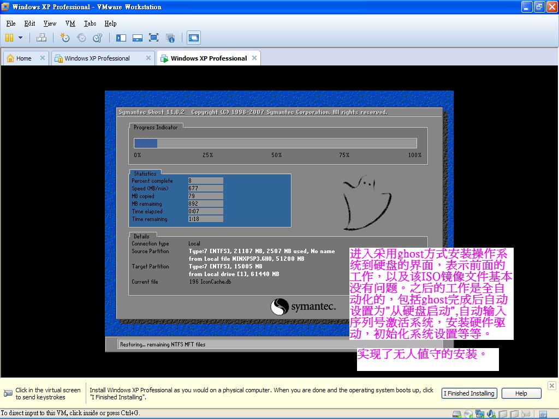
Task: Open the Tabs menu
Action: point(90,23)
